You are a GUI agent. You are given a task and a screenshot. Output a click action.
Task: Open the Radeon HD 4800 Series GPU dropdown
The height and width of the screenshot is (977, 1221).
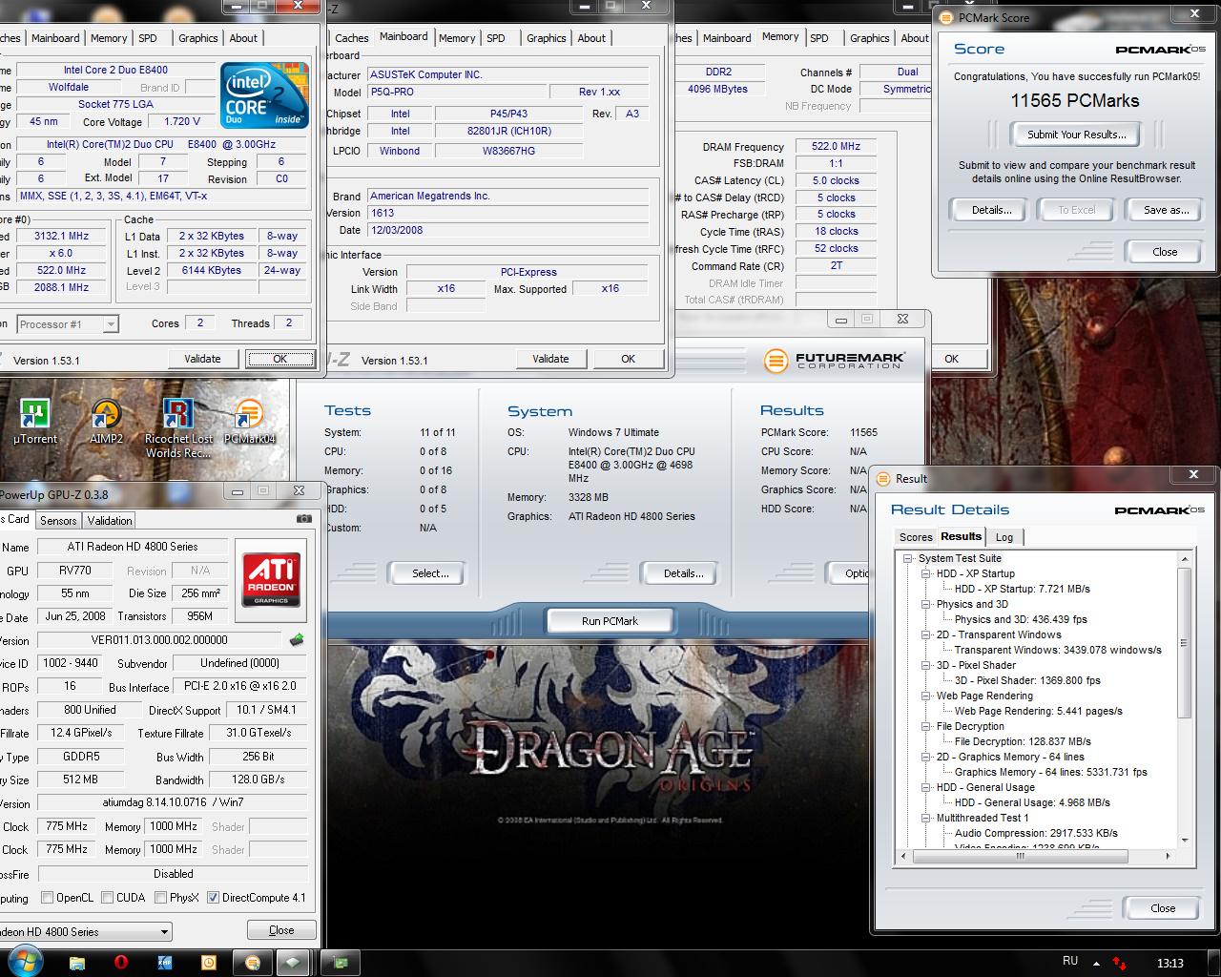click(x=84, y=931)
